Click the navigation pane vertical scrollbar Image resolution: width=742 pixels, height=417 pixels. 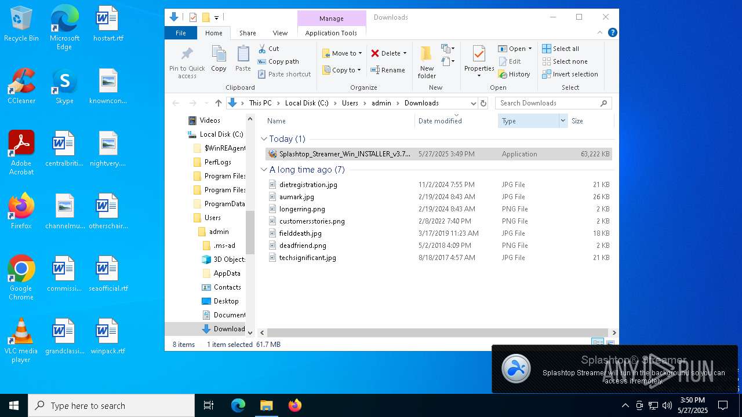pos(250,232)
